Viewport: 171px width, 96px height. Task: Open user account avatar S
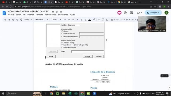[166, 13]
